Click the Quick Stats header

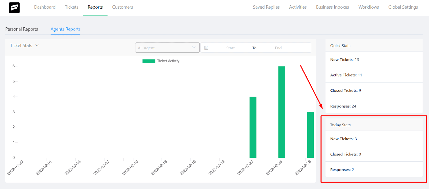click(x=374, y=46)
